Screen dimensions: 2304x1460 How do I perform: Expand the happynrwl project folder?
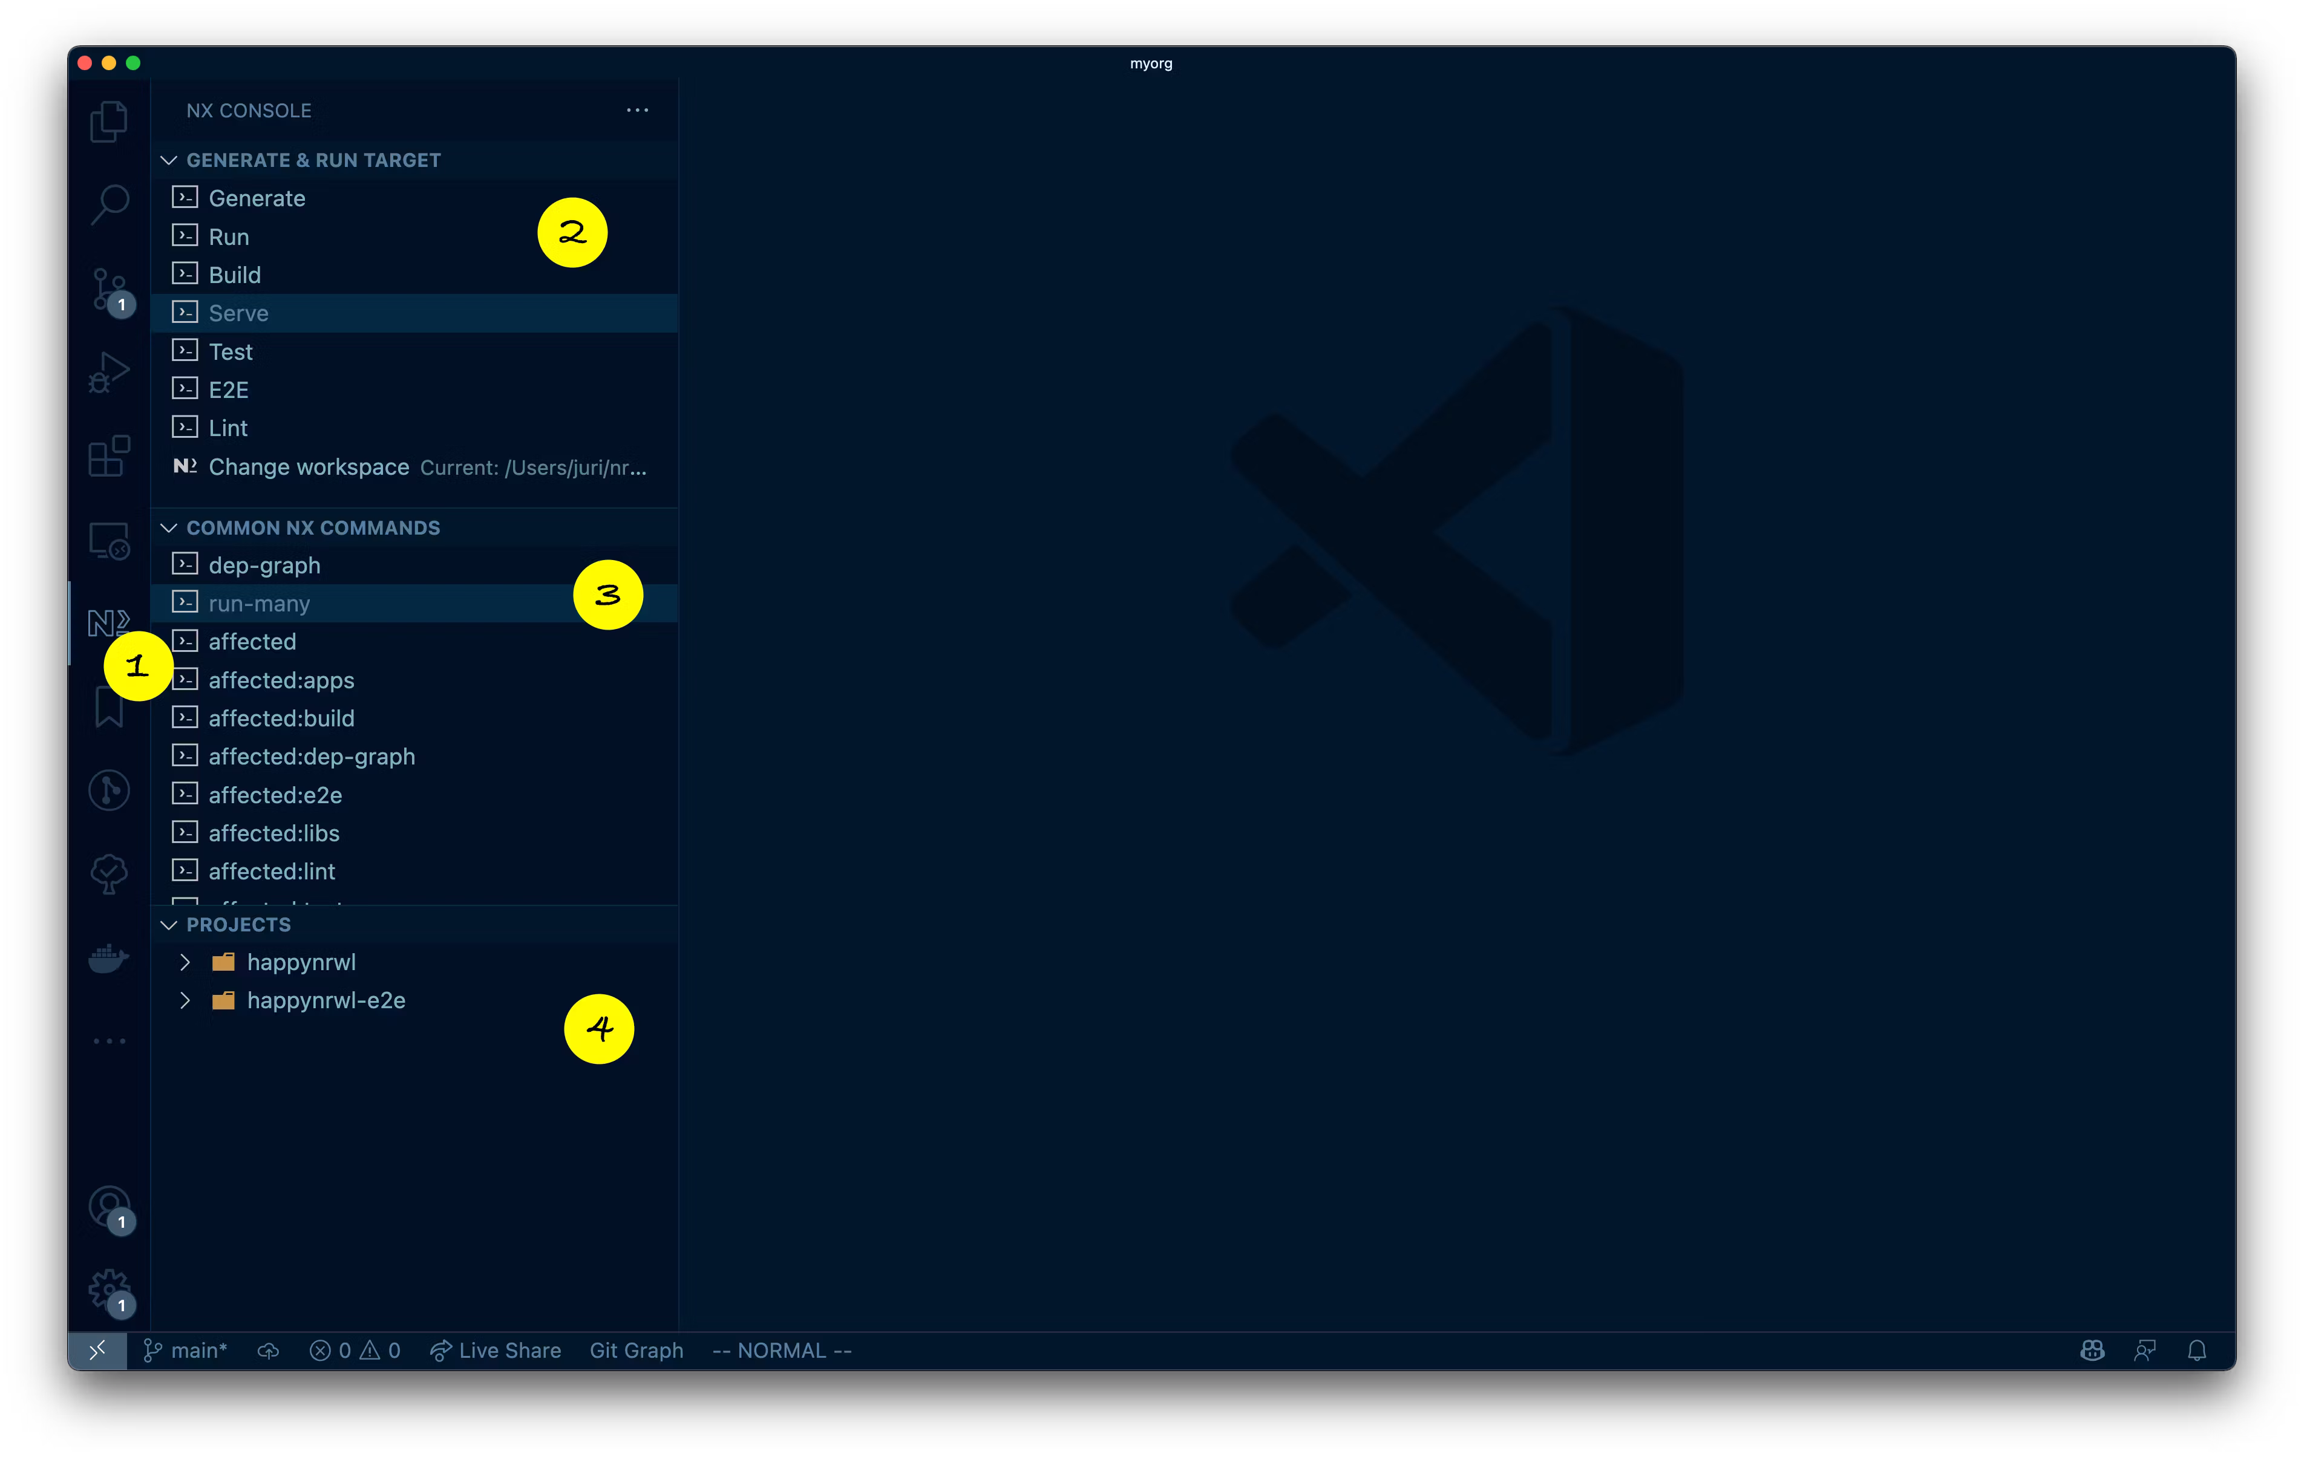click(186, 962)
